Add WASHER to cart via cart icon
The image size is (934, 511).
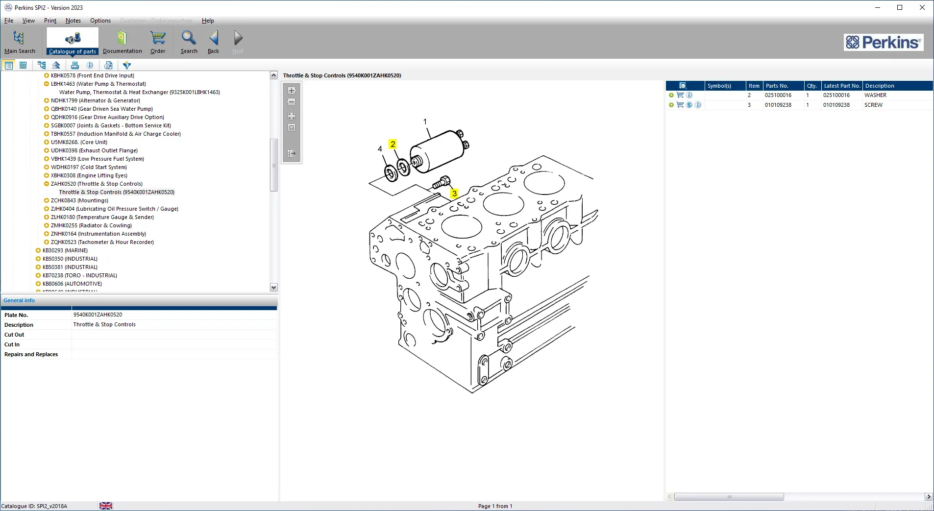pyautogui.click(x=680, y=95)
